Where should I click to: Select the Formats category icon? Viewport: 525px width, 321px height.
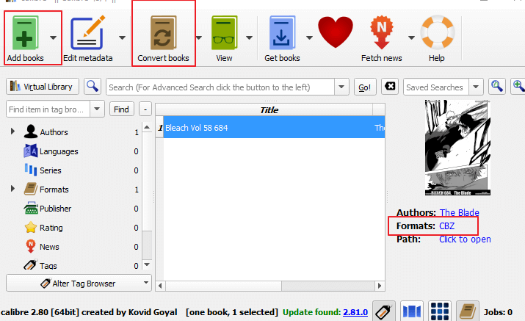[30, 189]
